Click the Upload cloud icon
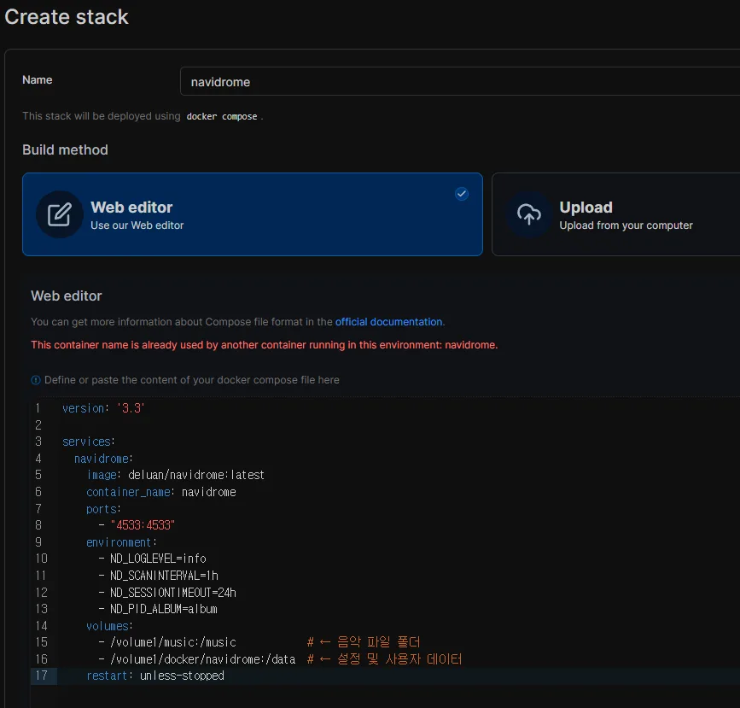The width and height of the screenshot is (740, 708). (x=528, y=214)
